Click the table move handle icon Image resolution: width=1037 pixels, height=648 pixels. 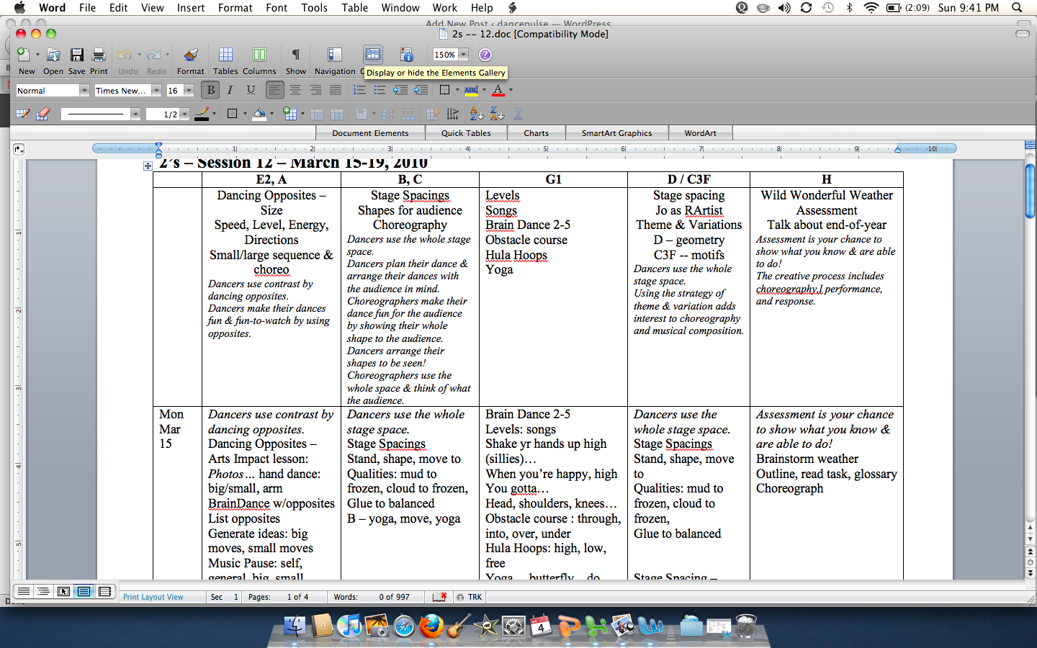(148, 166)
